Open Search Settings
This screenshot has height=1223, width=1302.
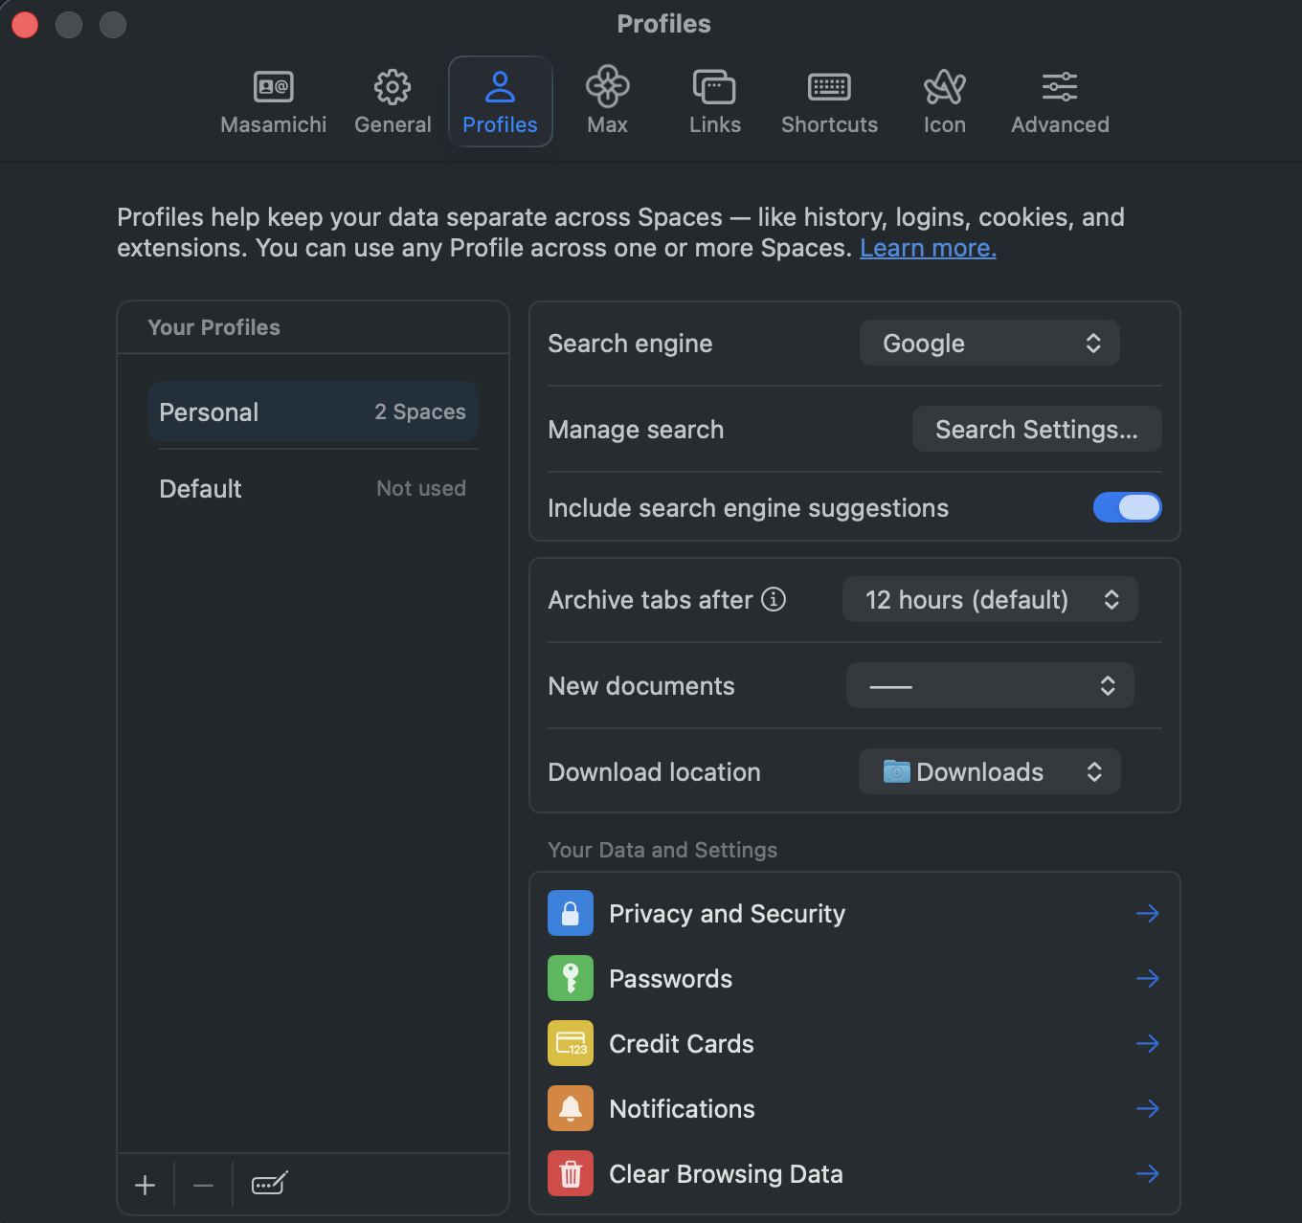point(1036,429)
